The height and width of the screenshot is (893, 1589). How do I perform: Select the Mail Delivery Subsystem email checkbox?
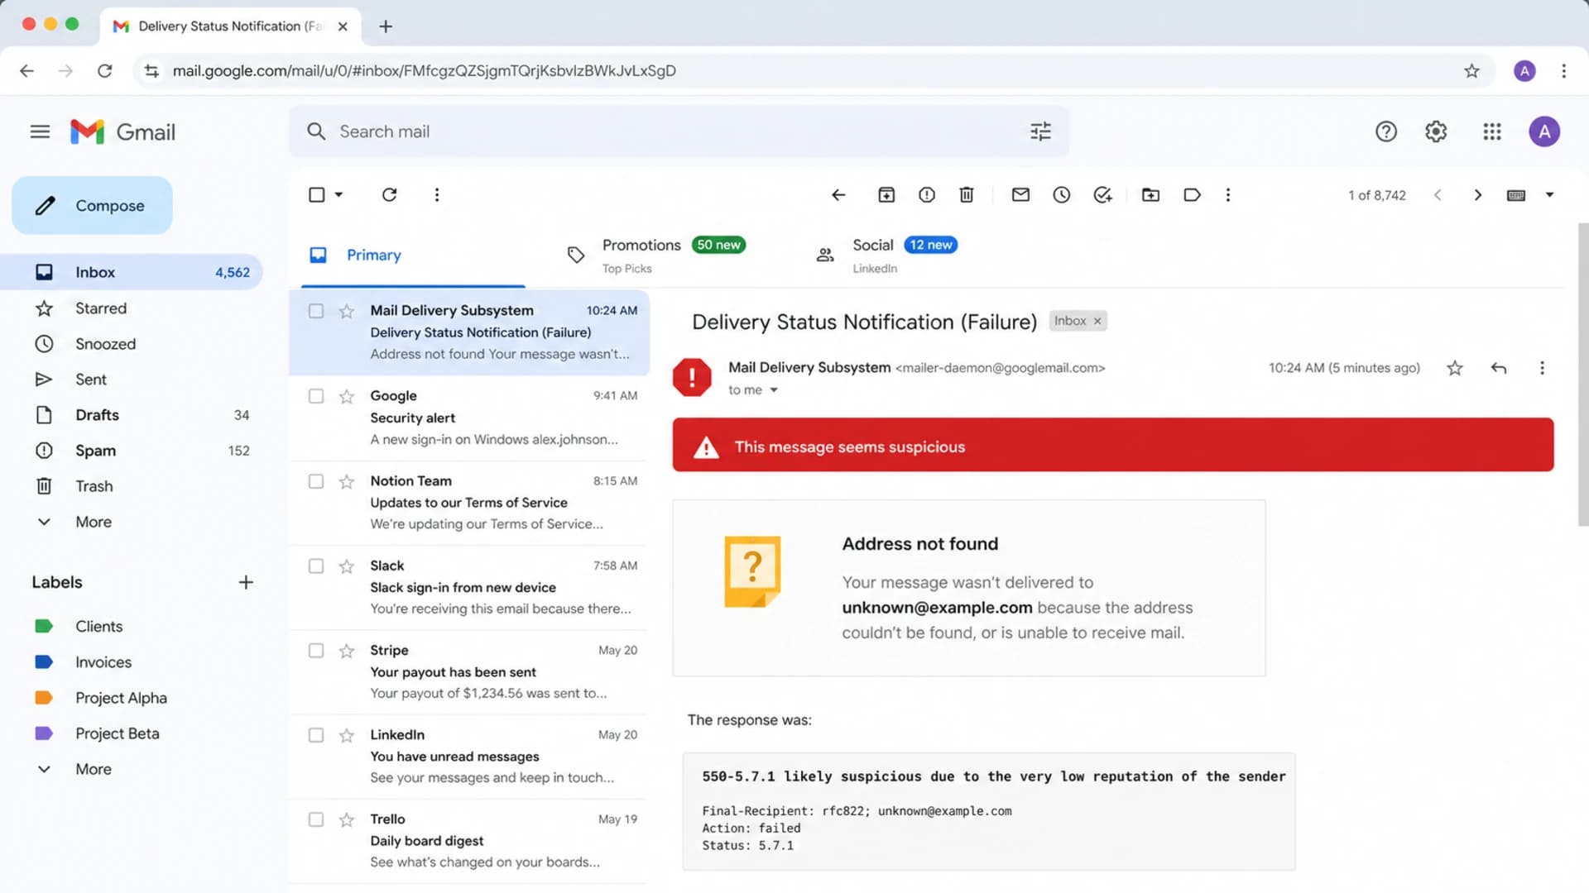[x=316, y=311]
